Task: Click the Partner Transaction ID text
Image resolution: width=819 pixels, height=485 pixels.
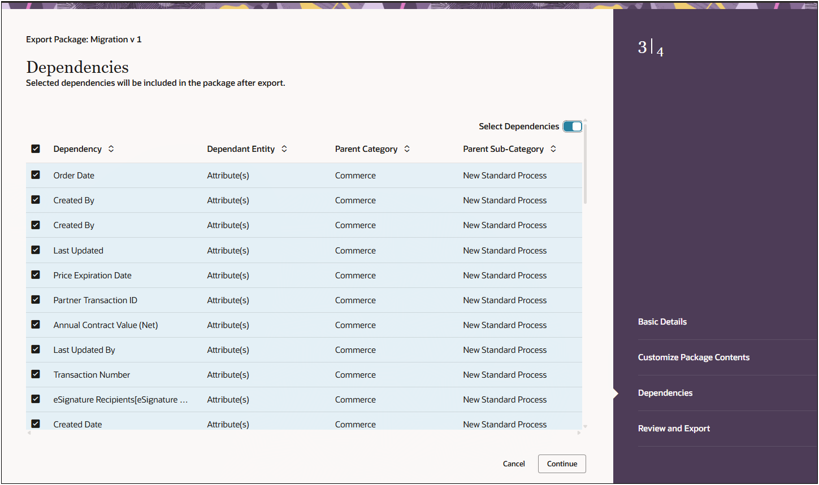Action: pos(96,300)
